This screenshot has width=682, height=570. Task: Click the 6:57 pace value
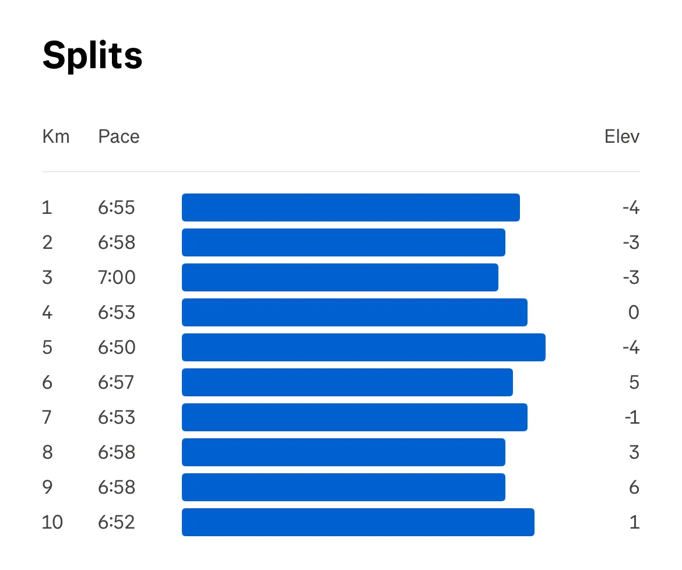coord(116,382)
